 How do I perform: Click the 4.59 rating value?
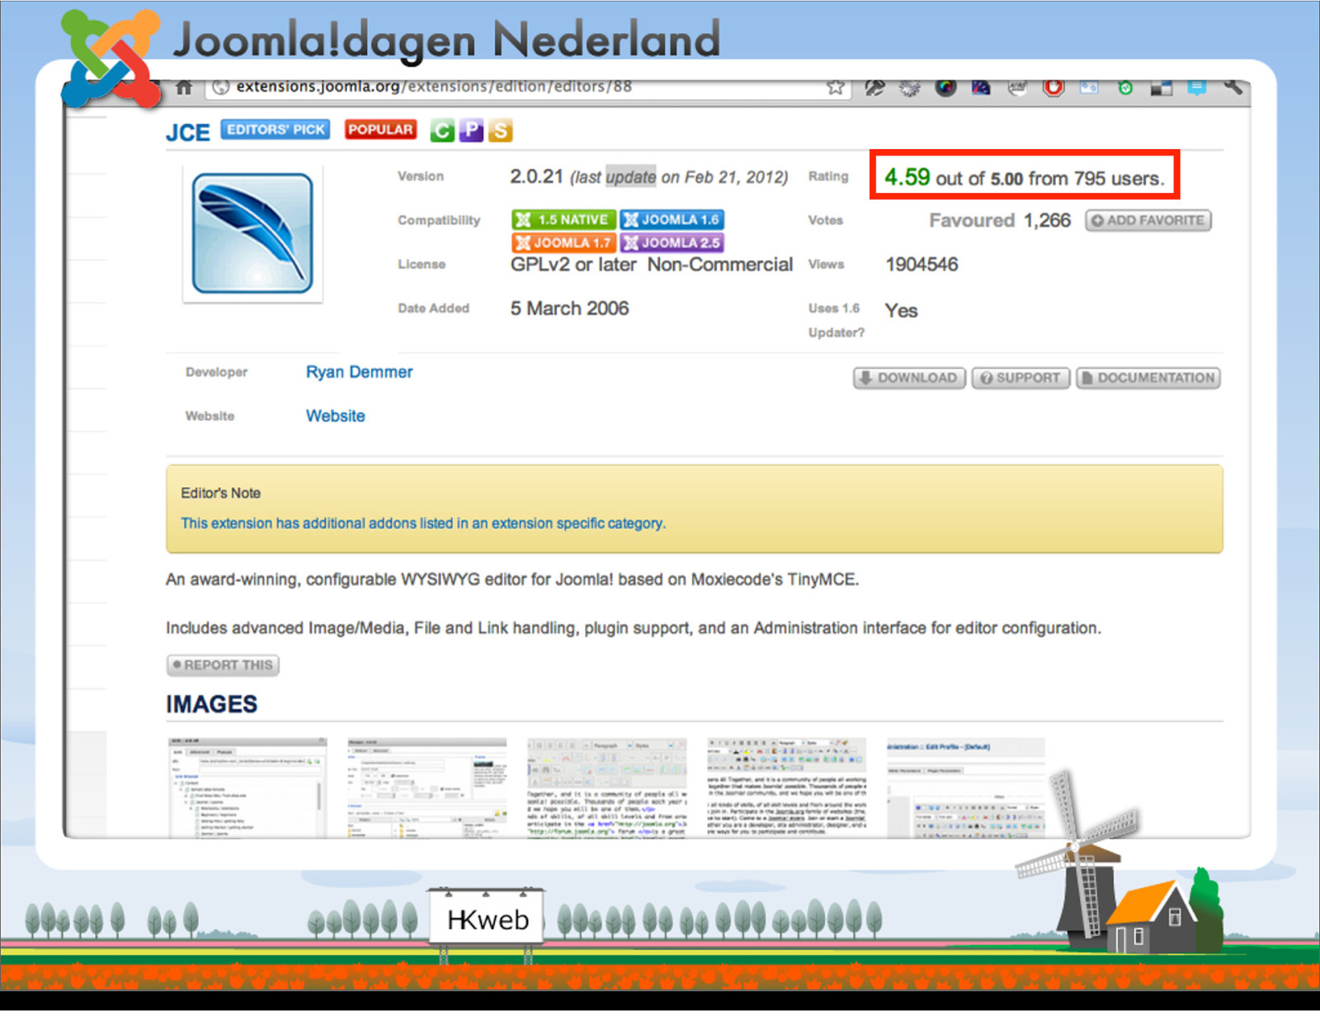(907, 177)
